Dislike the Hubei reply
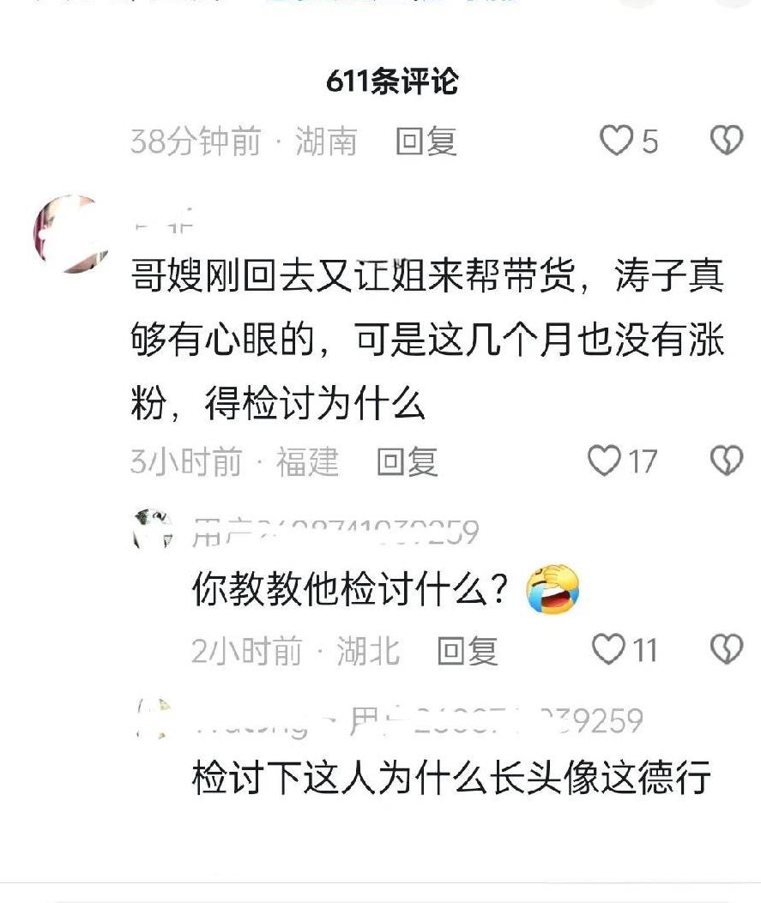 [727, 649]
